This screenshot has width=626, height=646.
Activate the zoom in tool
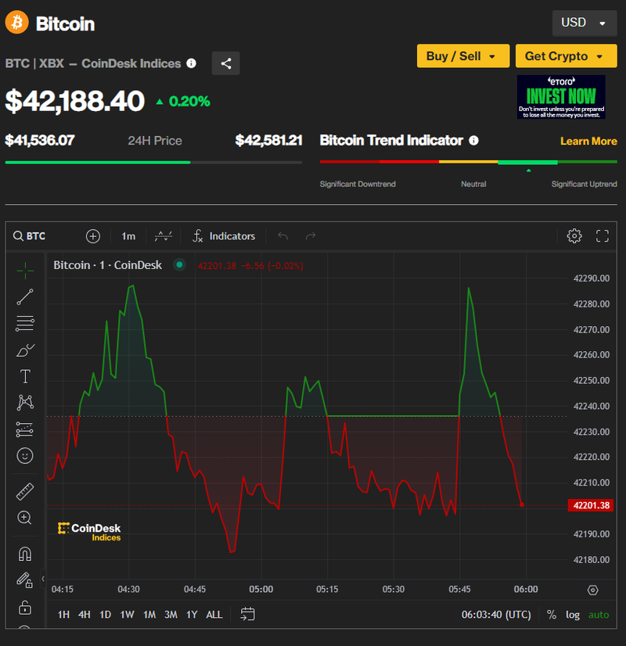pyautogui.click(x=25, y=518)
